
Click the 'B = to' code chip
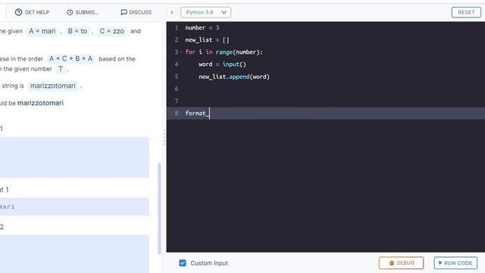tap(77, 31)
